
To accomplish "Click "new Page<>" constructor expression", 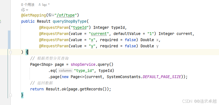I will [73, 77].
